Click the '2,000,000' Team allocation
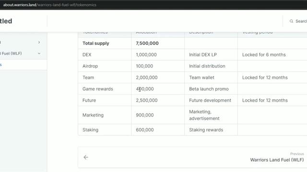Screen dimensions: 307x172 147,77
